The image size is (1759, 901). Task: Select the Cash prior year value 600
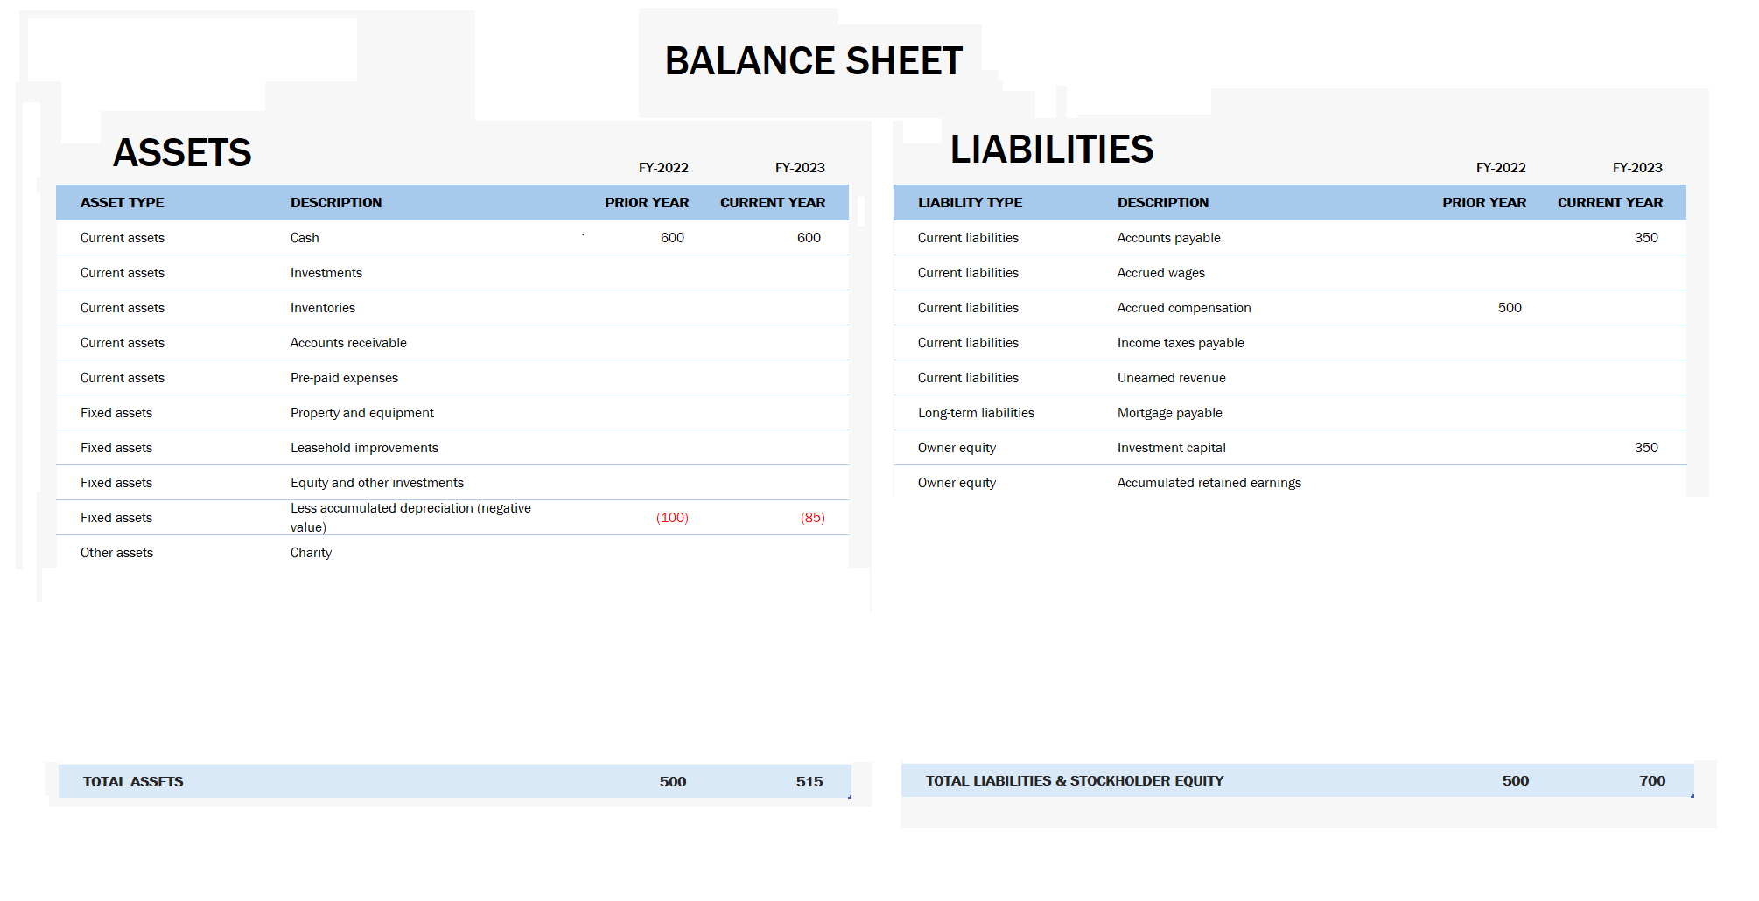[672, 238]
